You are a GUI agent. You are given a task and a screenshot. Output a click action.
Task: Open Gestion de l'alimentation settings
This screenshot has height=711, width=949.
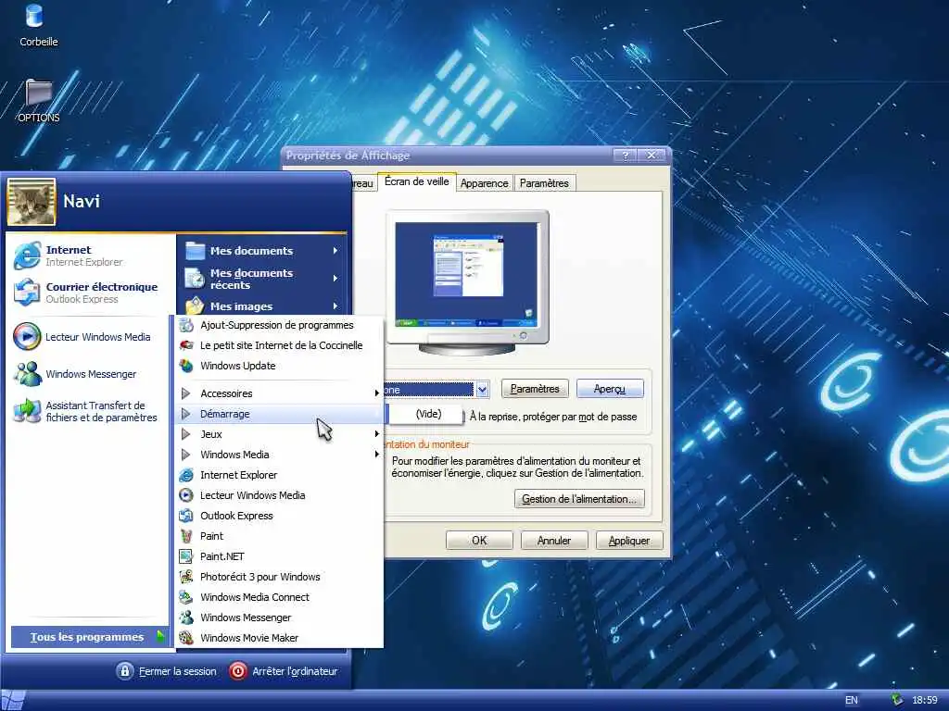coord(579,499)
